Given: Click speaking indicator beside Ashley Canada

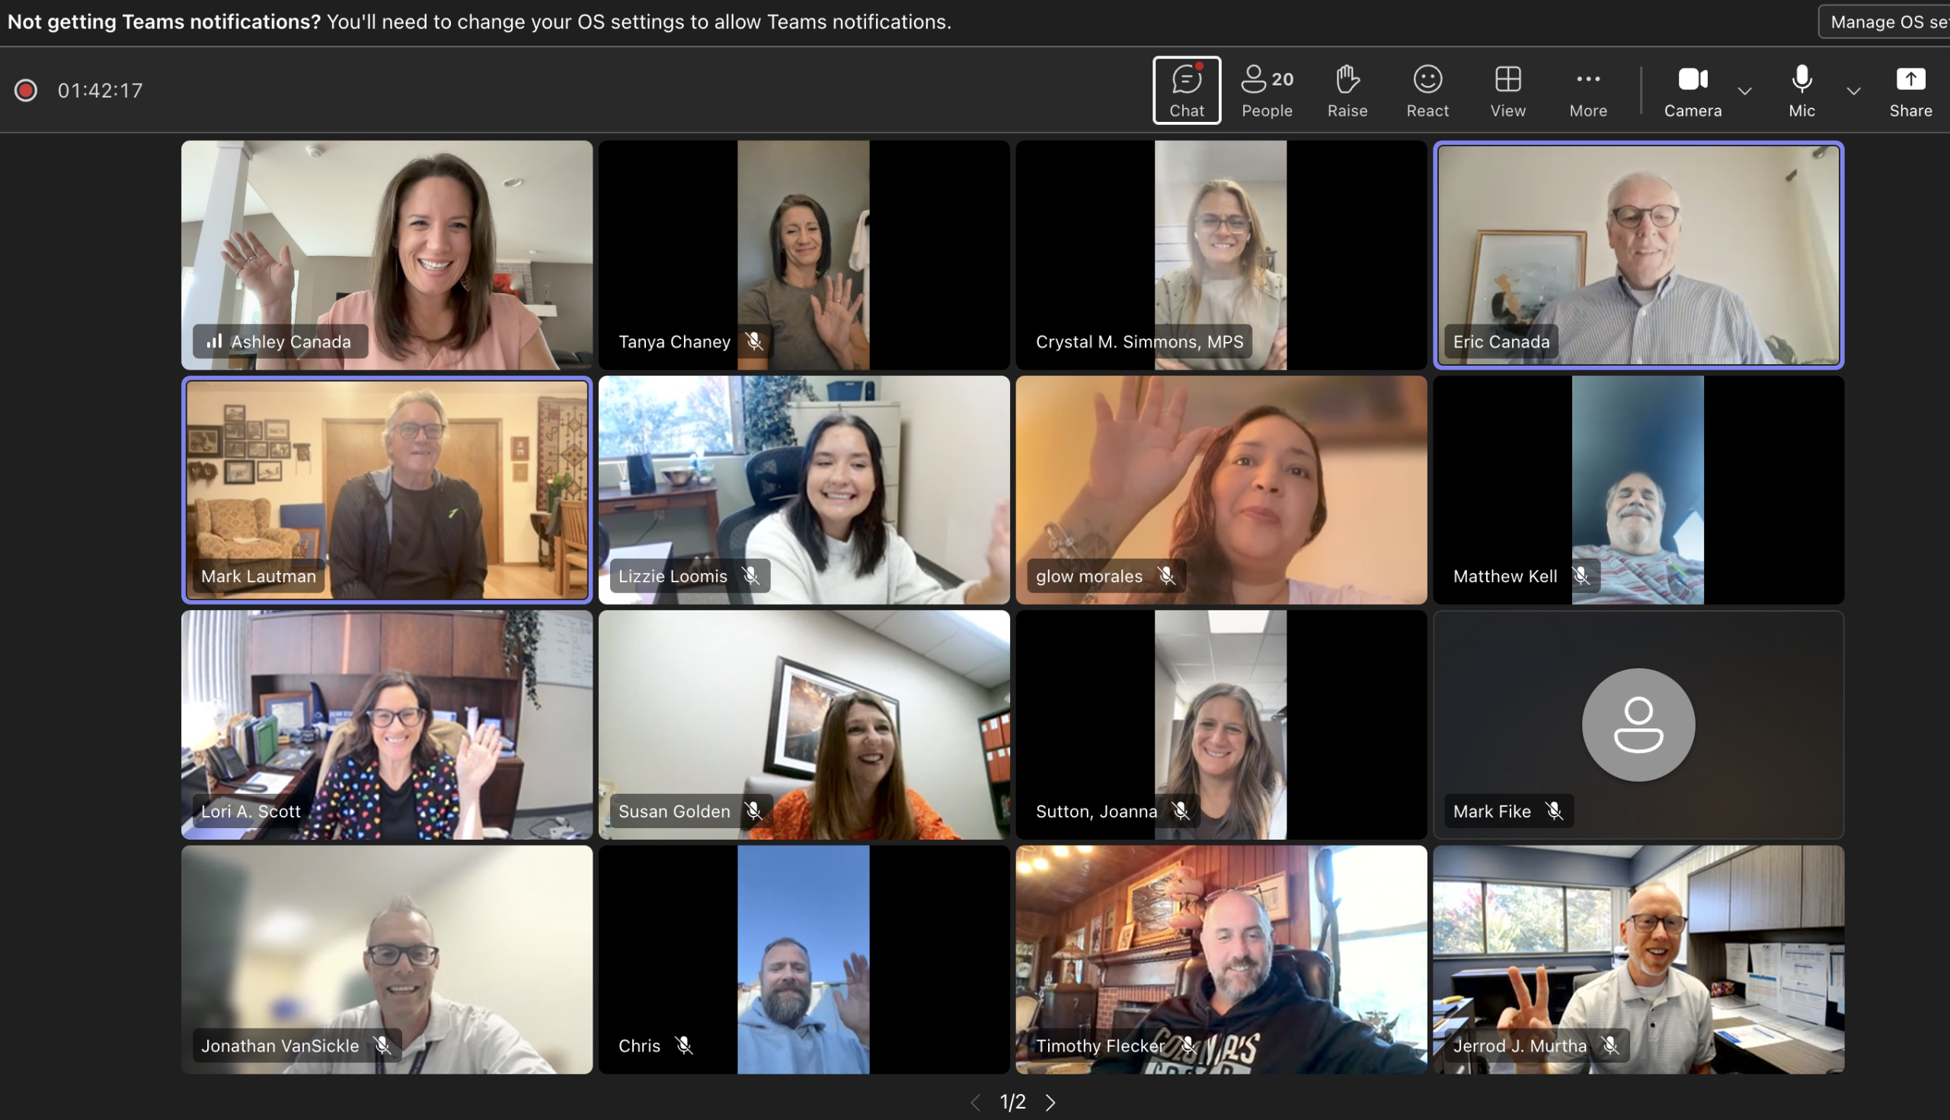Looking at the screenshot, I should click(x=215, y=341).
